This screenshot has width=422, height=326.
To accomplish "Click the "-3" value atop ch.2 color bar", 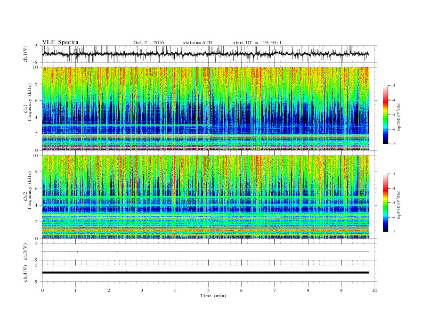I will point(393,174).
